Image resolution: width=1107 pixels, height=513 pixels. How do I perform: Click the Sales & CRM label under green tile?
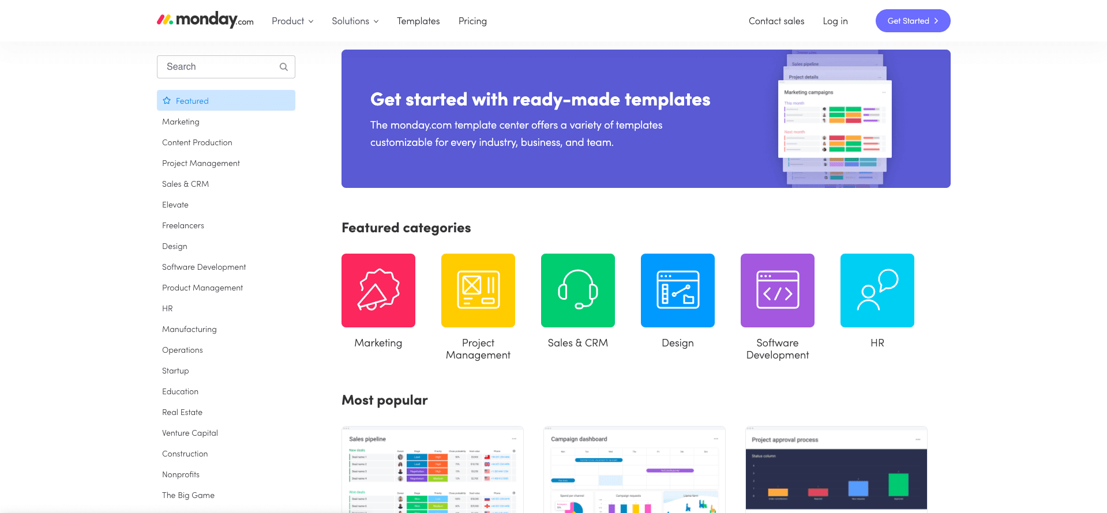pyautogui.click(x=578, y=343)
